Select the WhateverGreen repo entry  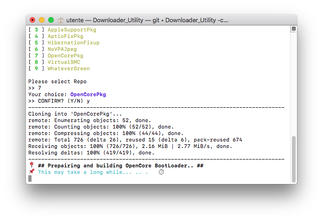point(69,69)
